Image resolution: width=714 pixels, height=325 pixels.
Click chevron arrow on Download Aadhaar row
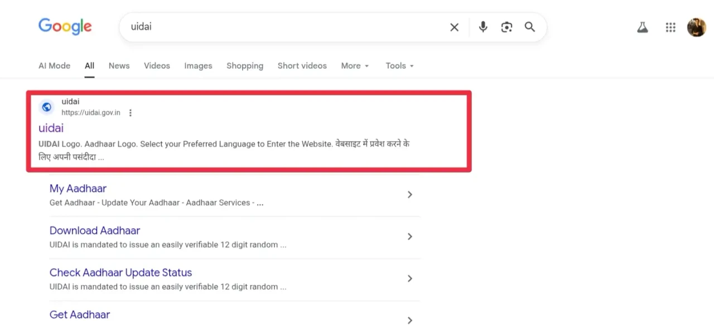[x=410, y=237]
